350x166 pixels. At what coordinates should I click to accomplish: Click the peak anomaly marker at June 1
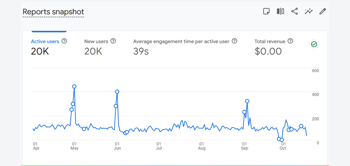pyautogui.click(x=117, y=92)
